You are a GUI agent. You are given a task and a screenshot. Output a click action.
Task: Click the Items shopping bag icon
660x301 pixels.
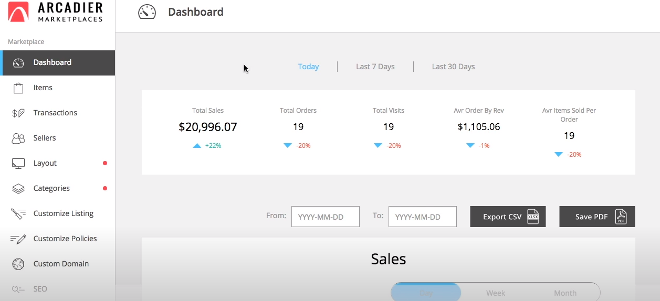(18, 88)
